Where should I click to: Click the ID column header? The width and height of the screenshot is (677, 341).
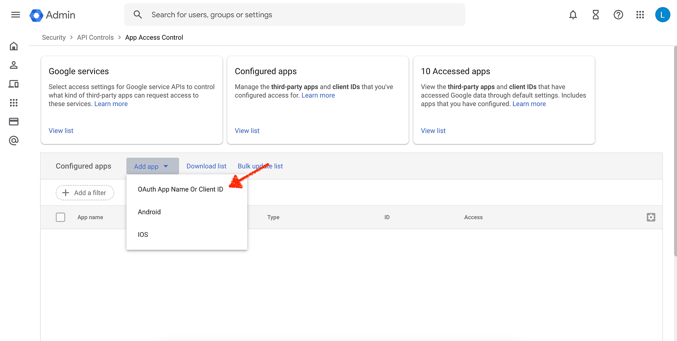pyautogui.click(x=387, y=217)
